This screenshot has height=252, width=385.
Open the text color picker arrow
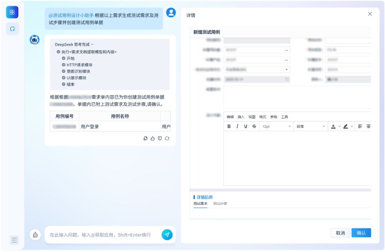339,126
